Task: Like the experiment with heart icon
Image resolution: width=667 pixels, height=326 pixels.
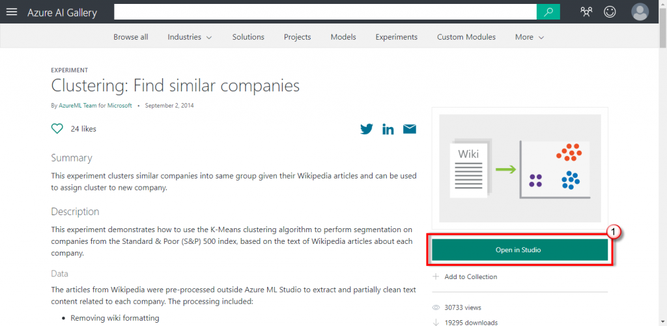Action: pyautogui.click(x=57, y=128)
